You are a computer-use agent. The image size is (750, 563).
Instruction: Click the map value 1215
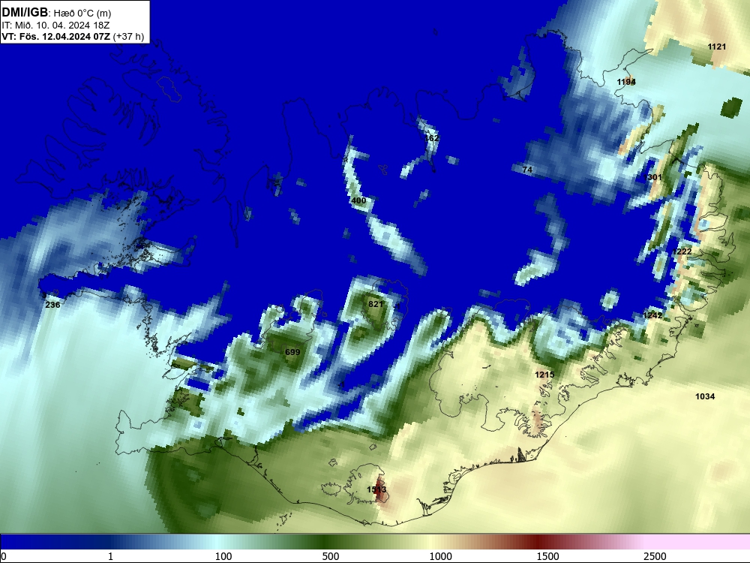[544, 375]
